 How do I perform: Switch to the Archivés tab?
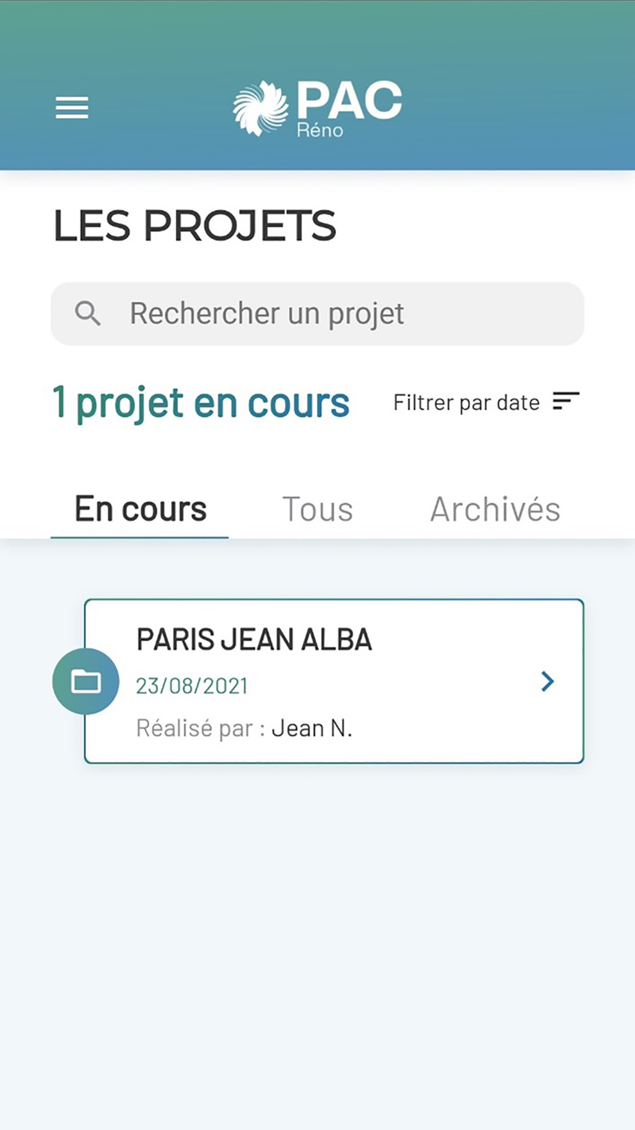495,509
